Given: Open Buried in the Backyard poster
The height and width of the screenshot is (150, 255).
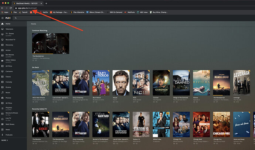Looking at the screenshot, I should [x=101, y=125].
